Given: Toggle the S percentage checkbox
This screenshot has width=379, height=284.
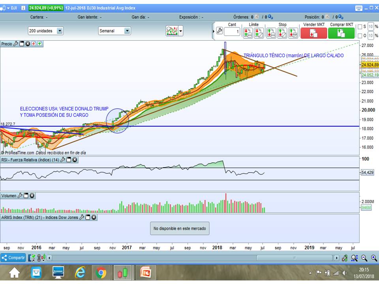Looking at the screenshot, I should coord(360,27).
